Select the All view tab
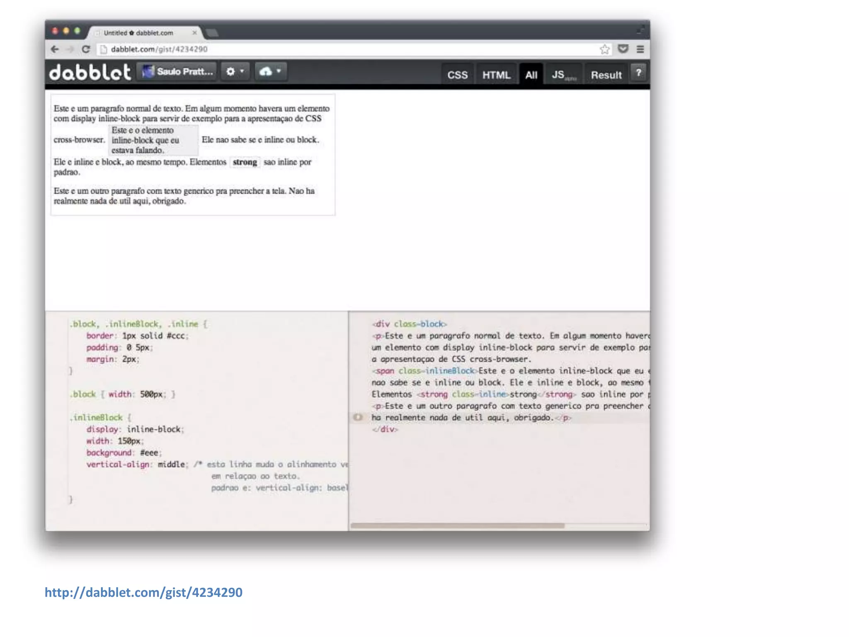This screenshot has width=849, height=637. click(531, 75)
